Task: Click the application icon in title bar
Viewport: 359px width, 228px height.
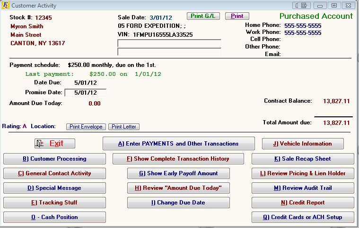Action: (5, 6)
